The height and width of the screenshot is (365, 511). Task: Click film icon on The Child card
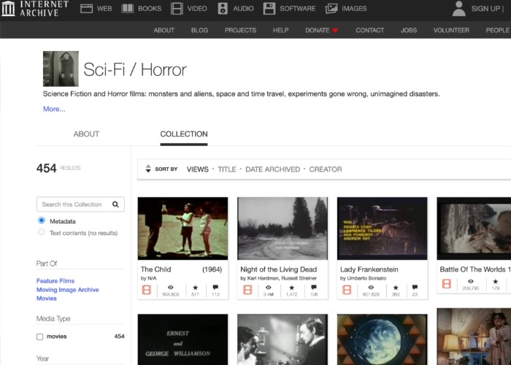pos(147,290)
